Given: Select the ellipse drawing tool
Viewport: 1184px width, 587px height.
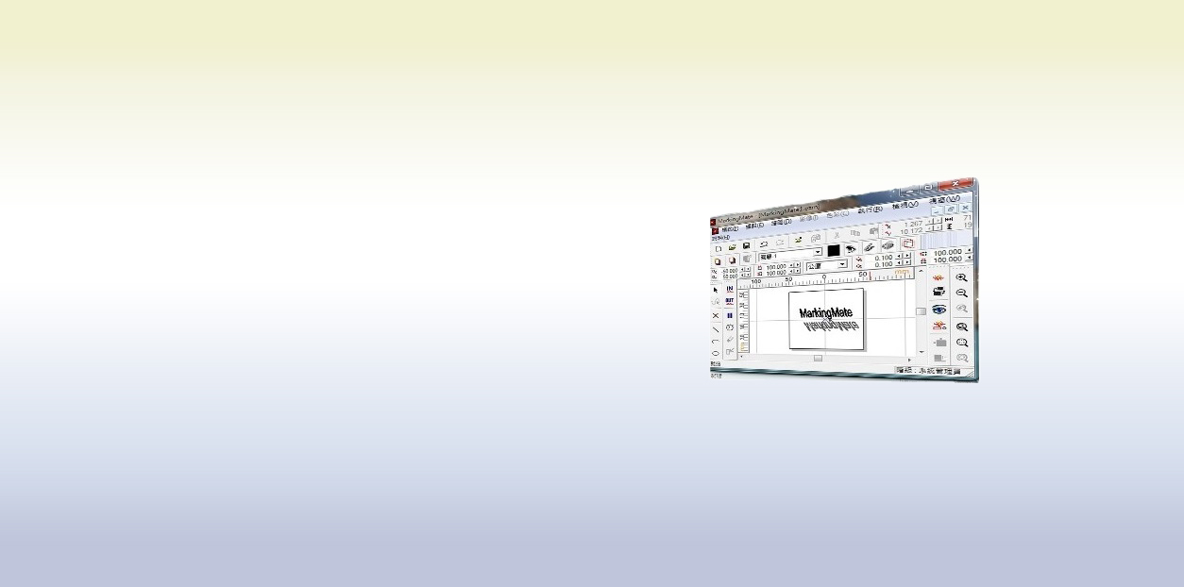Looking at the screenshot, I should (x=716, y=353).
